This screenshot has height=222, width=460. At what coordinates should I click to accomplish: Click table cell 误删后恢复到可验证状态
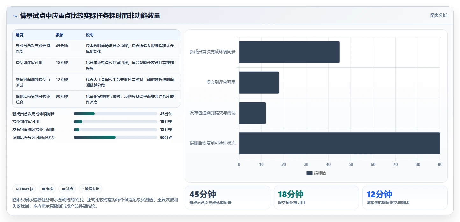click(x=33, y=99)
